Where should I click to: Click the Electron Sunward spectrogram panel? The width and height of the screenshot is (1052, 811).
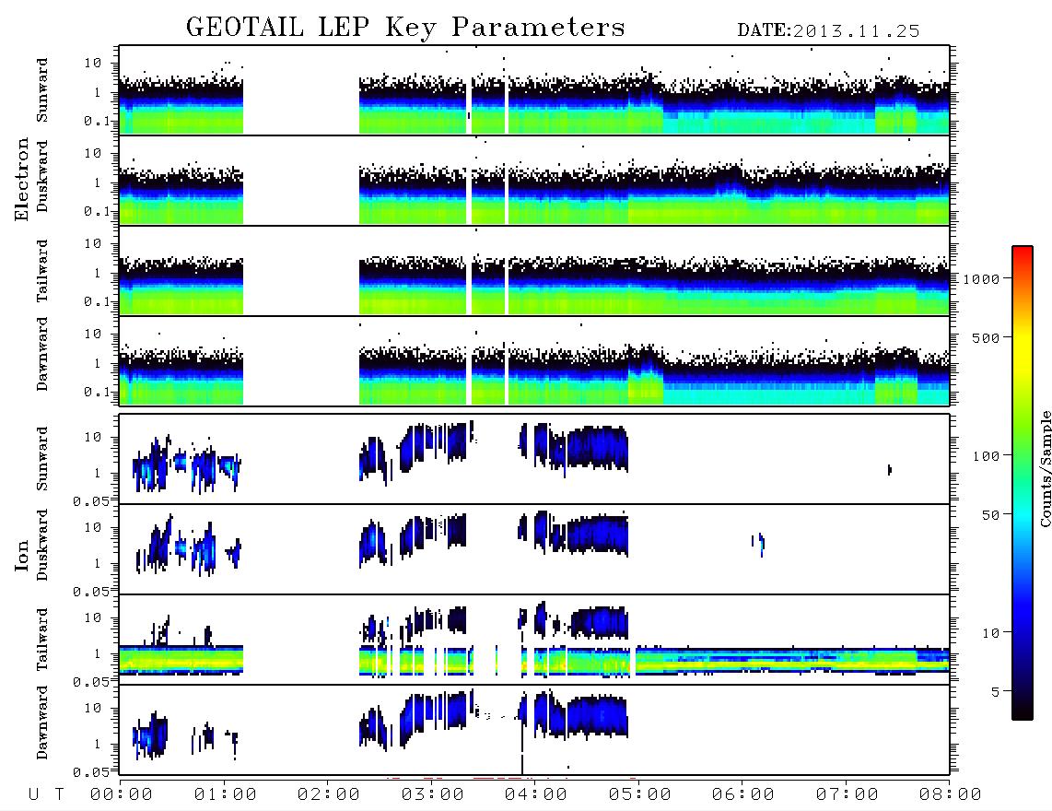(534, 90)
